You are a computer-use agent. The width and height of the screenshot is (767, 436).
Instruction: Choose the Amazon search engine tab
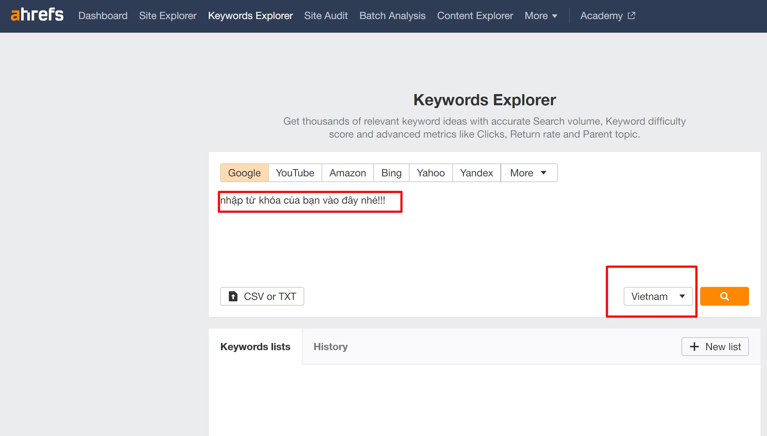[347, 173]
